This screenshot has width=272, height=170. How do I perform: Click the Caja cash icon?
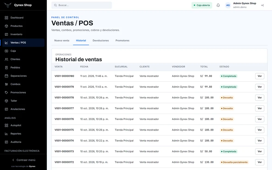click(x=7, y=51)
